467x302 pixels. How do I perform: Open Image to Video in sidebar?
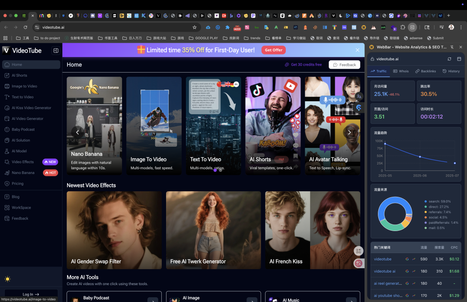coord(31,86)
